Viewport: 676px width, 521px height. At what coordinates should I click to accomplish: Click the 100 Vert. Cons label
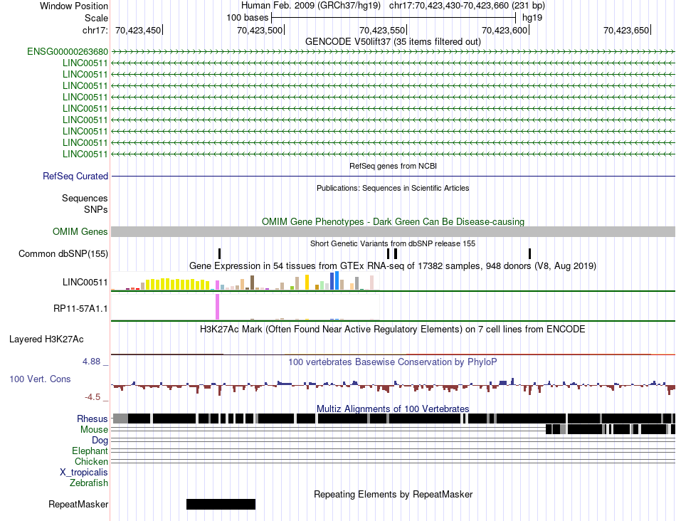(40, 379)
